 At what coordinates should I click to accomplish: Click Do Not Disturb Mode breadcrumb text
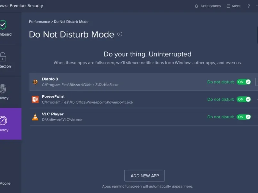point(71,22)
